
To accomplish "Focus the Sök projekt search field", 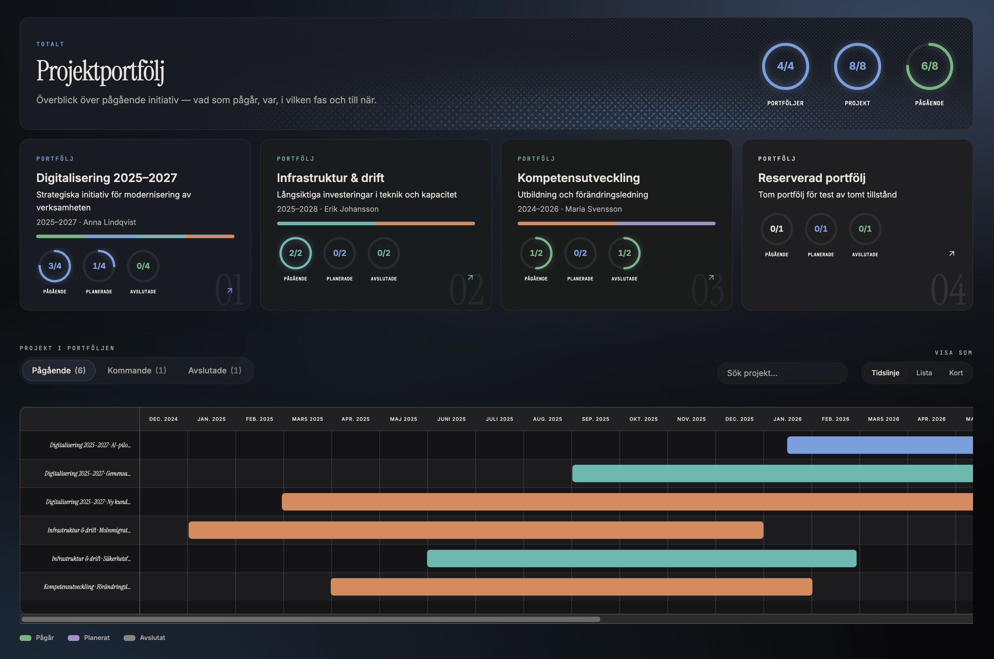I will point(782,373).
